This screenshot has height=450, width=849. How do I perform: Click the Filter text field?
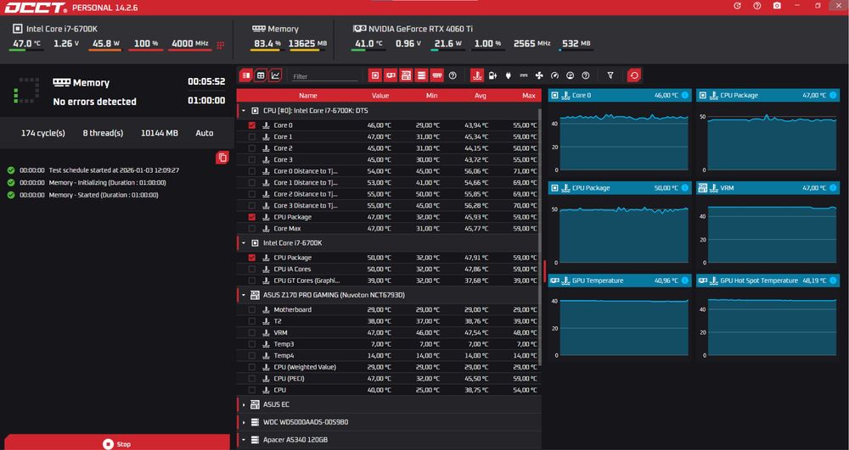pos(324,76)
